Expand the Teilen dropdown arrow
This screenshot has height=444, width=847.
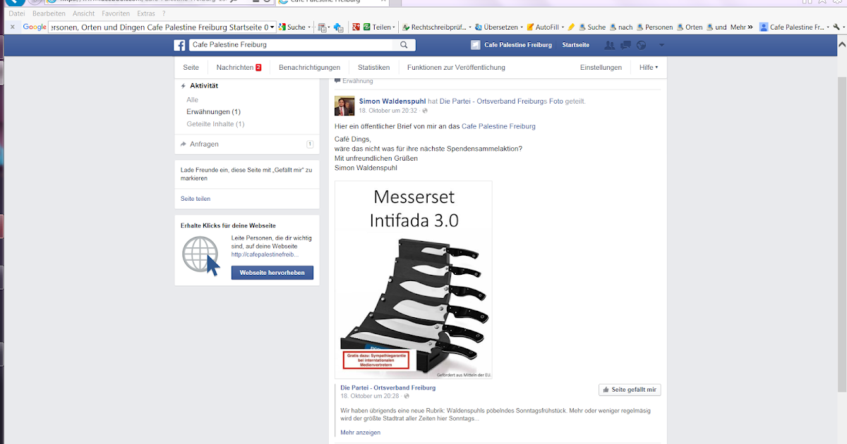click(x=394, y=27)
